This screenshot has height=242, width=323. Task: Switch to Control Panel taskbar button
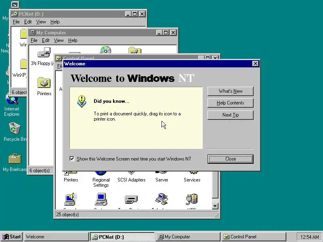tap(254, 237)
